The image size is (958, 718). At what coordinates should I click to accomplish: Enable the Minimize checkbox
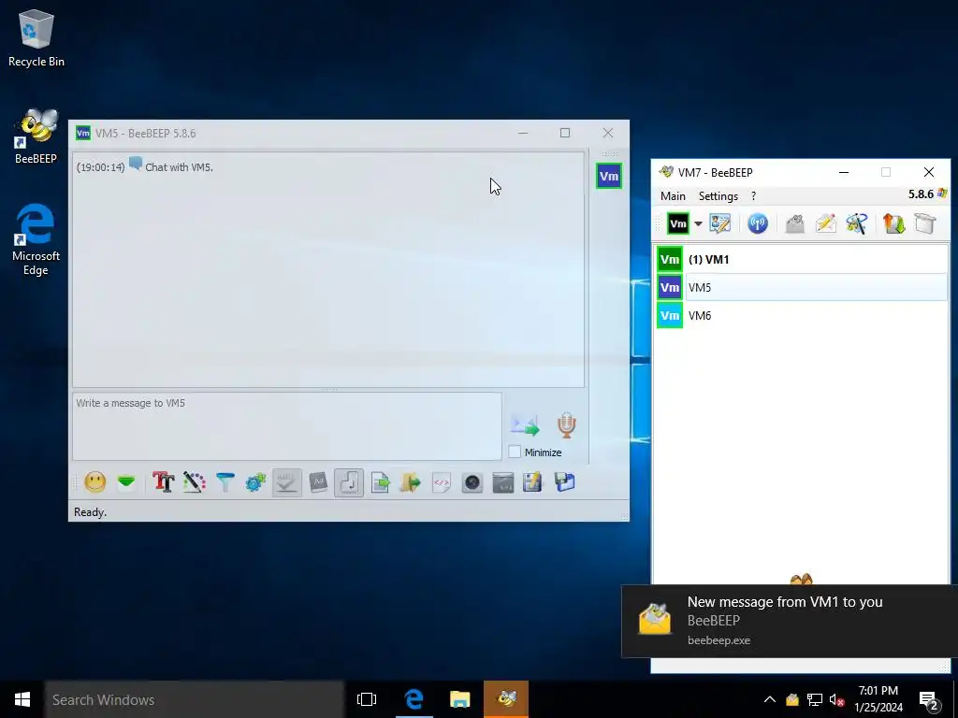515,452
